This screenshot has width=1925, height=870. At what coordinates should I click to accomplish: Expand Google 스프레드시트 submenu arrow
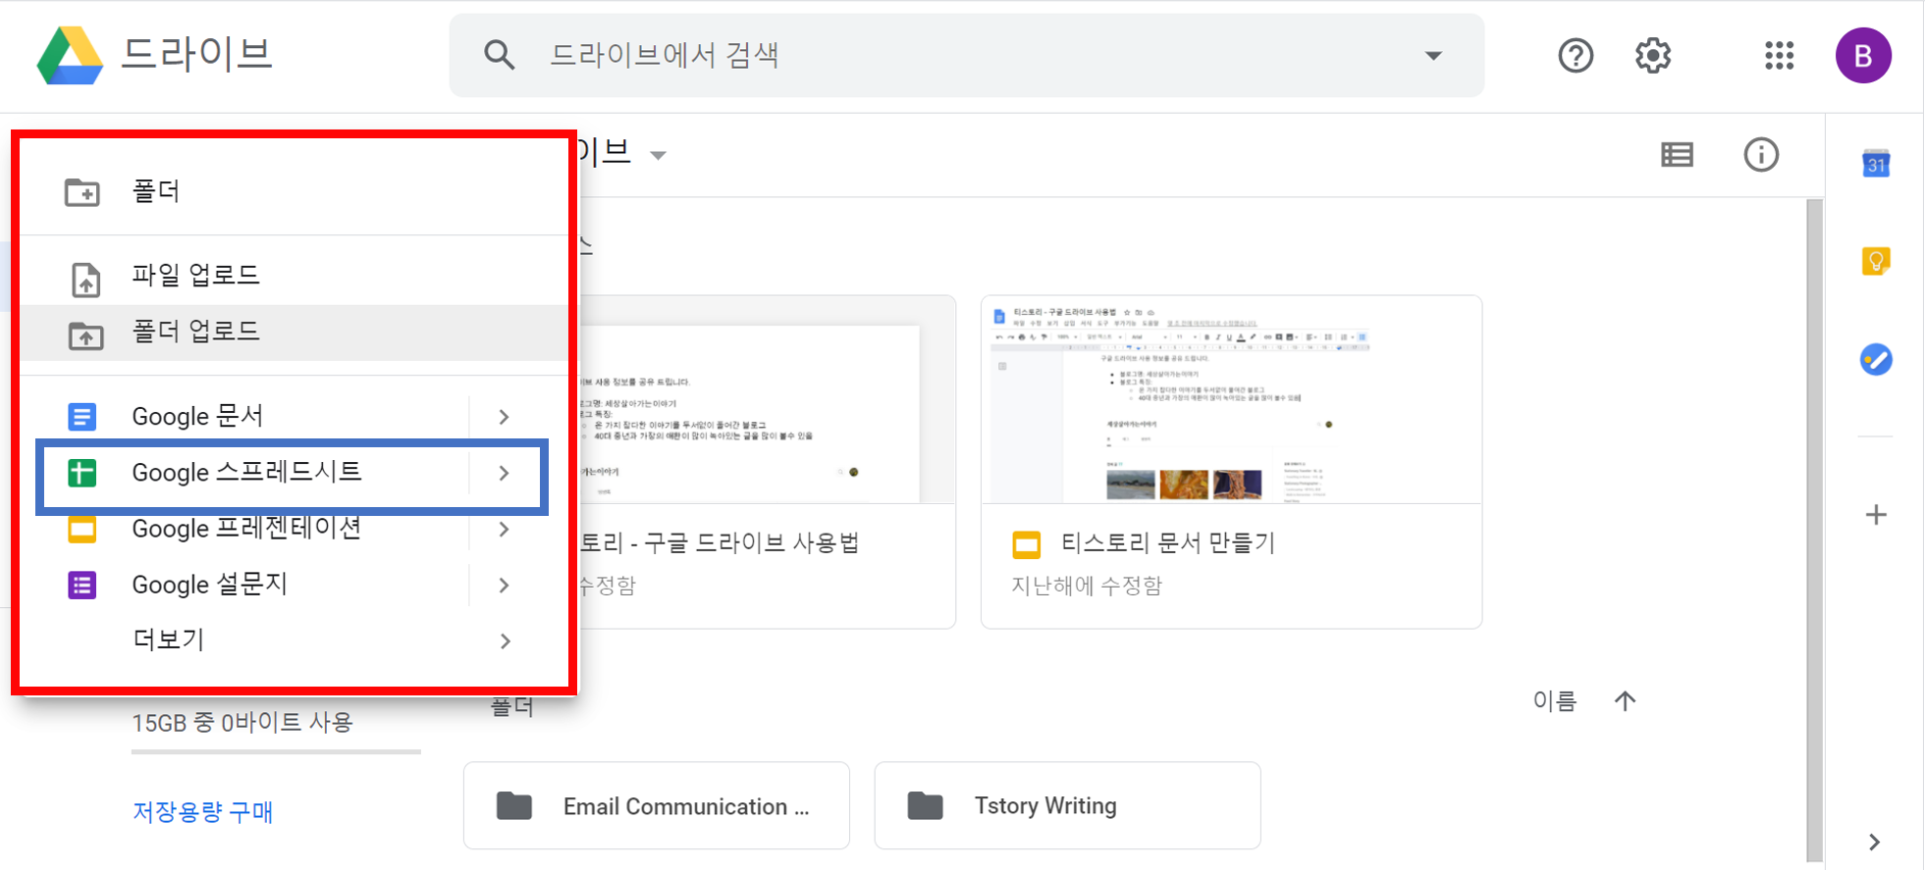[505, 474]
